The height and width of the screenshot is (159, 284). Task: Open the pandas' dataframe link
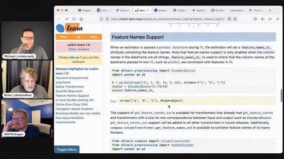point(174,47)
